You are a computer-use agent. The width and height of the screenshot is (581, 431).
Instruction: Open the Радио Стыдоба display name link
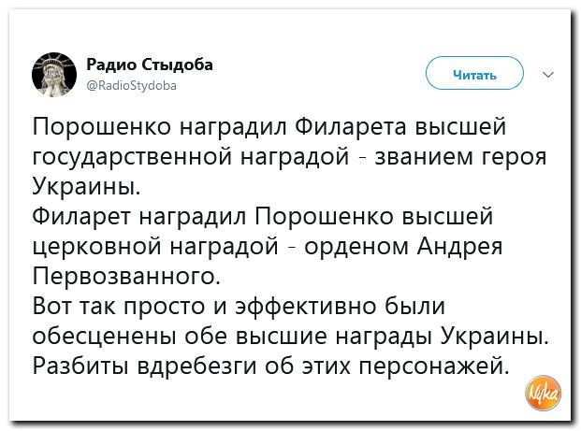(150, 65)
